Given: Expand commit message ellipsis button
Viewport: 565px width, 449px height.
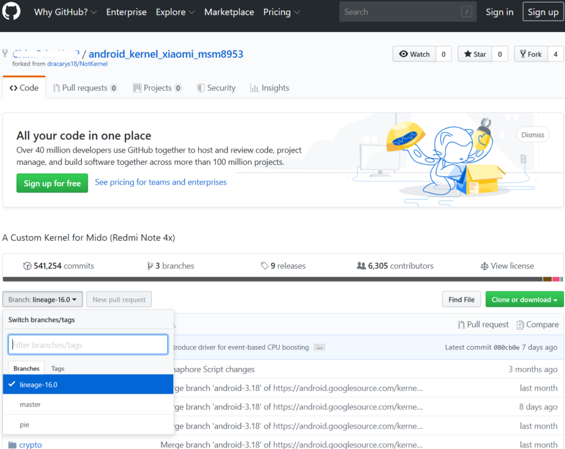Looking at the screenshot, I should point(319,348).
